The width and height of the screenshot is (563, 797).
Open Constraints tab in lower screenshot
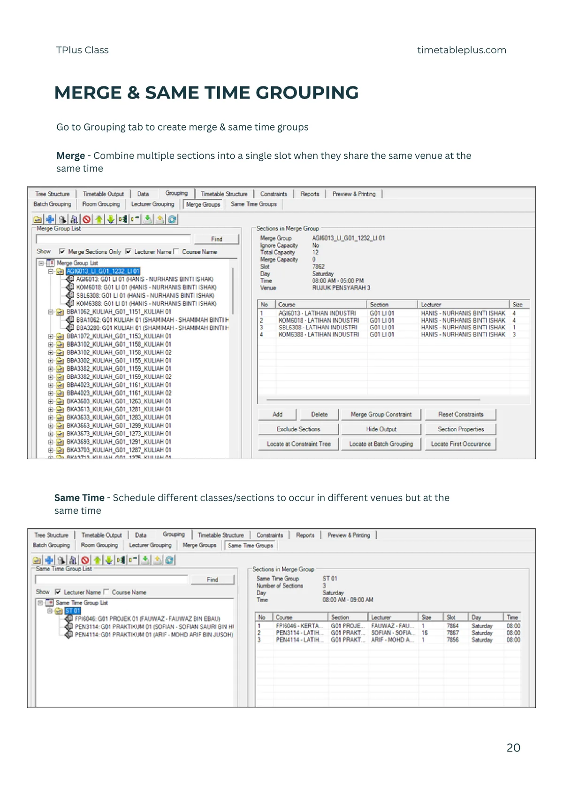pyautogui.click(x=270, y=535)
